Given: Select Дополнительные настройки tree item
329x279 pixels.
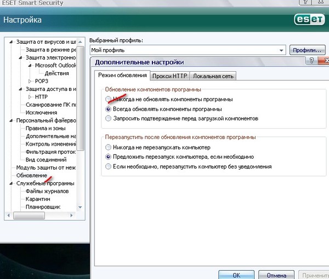Looking at the screenshot, I should [x=50, y=136].
